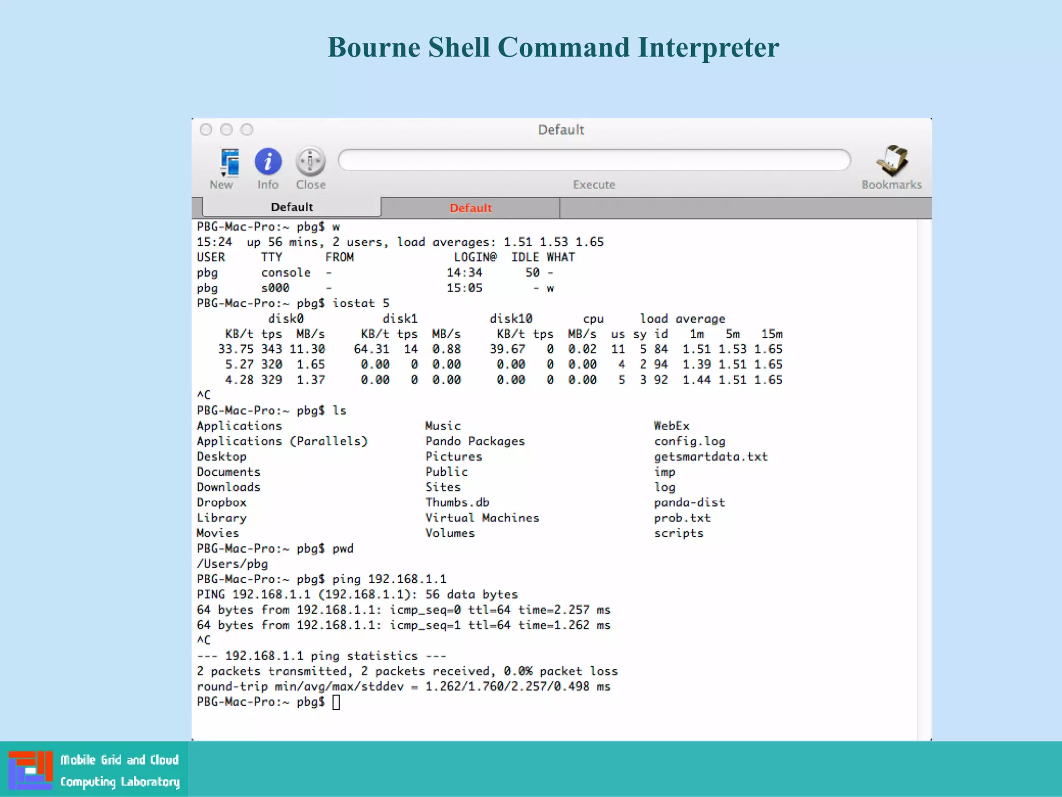Image resolution: width=1062 pixels, height=797 pixels.
Task: Click the 'WebEx' entry
Action: (672, 425)
